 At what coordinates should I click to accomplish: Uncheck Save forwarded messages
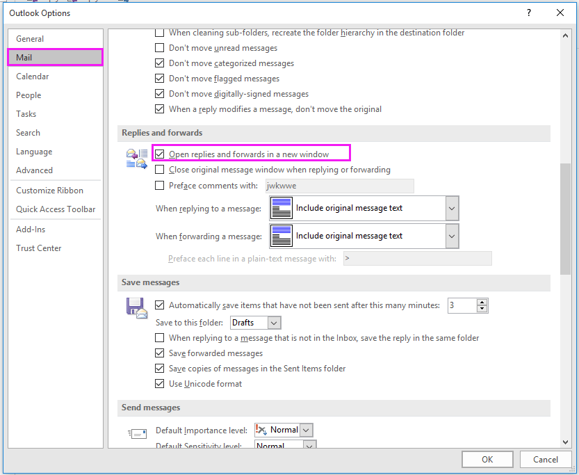[160, 353]
